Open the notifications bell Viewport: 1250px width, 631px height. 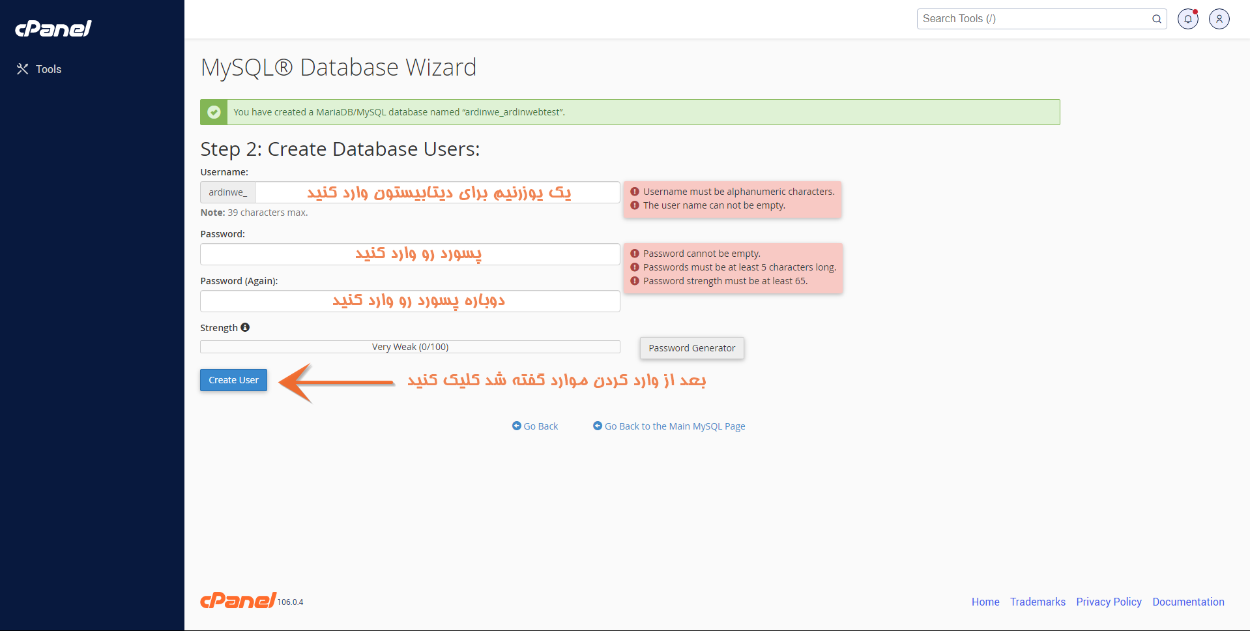[x=1187, y=19]
